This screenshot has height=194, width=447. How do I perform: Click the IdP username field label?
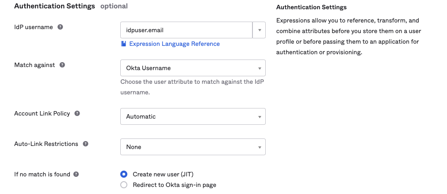click(x=34, y=27)
